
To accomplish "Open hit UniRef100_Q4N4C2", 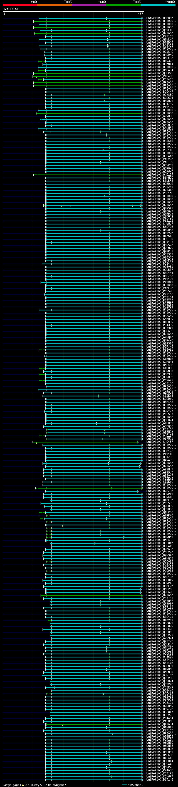I will click(160, 460).
